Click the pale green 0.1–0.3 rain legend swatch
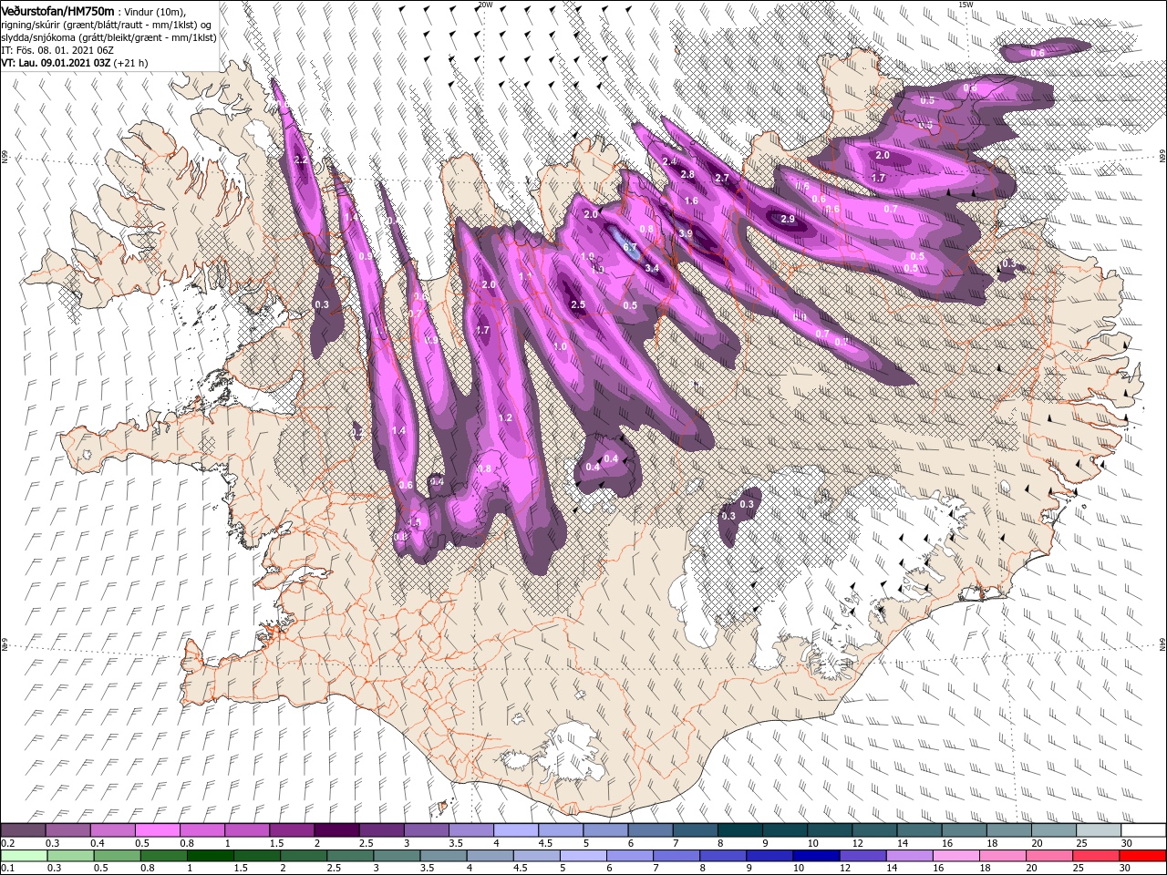 click(x=23, y=855)
